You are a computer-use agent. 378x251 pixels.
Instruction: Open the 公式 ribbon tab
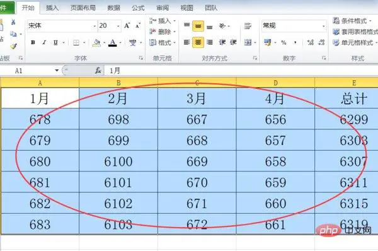click(138, 8)
